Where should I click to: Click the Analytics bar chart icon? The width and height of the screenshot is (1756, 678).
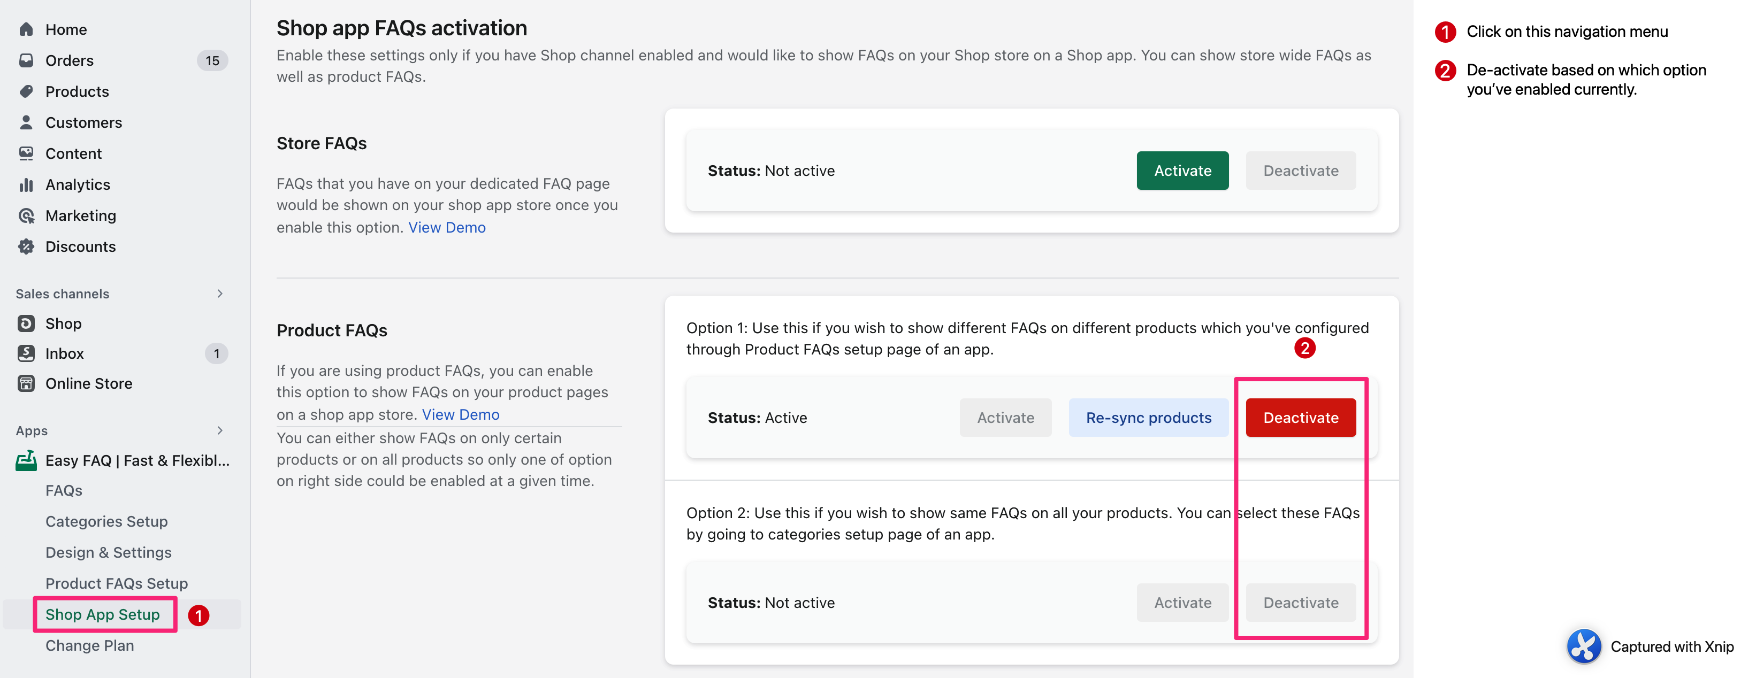tap(26, 184)
